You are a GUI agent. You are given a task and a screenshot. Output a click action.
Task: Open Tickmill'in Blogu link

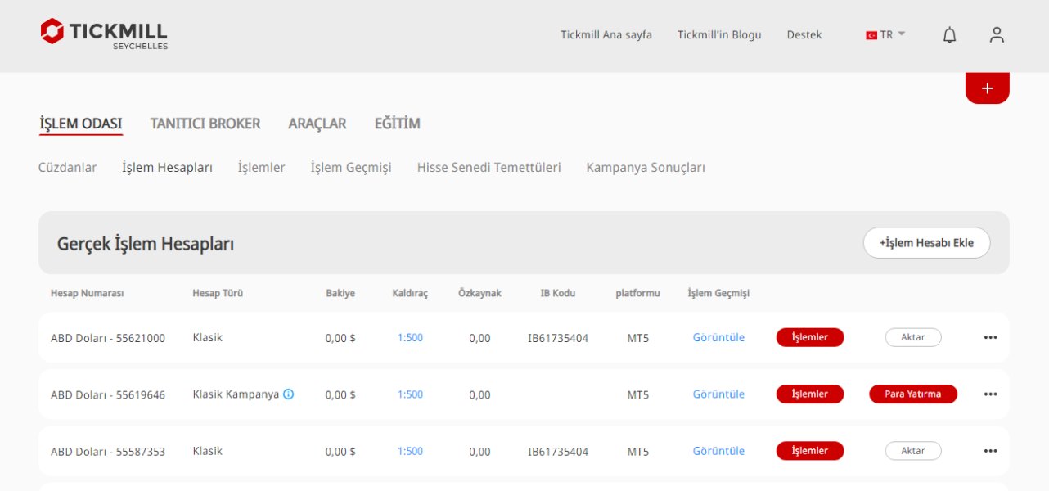tap(719, 35)
